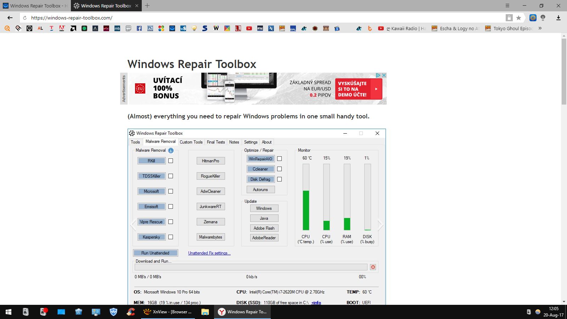567x319 pixels.
Task: Tick the Disk Defrag checkbox
Action: pos(279,179)
